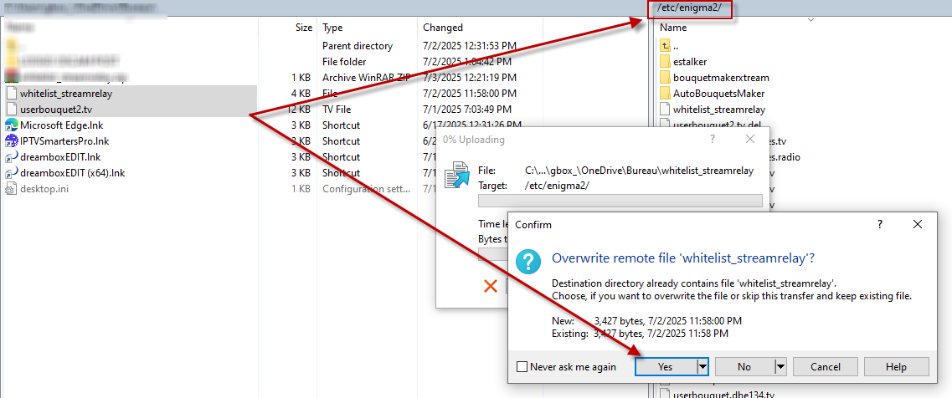Click Yes to overwrite the remote file

click(x=666, y=366)
